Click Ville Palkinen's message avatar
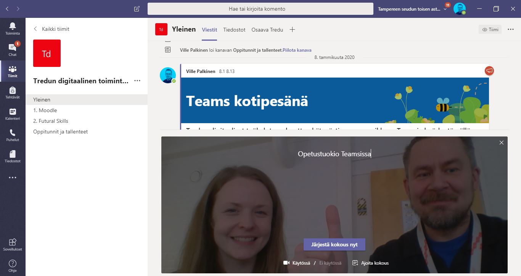Viewport: 521px width, 276px height. coord(168,75)
